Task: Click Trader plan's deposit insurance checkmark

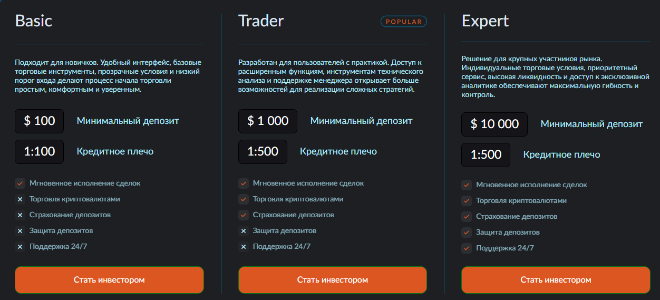Action: (244, 215)
